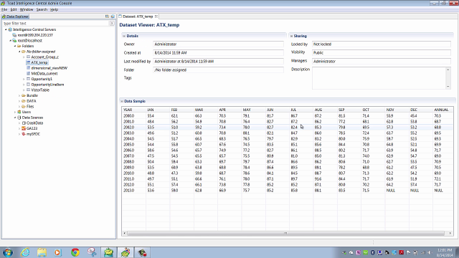Click the ATX_temp dataset icon in tree
The height and width of the screenshot is (258, 459).
click(29, 62)
